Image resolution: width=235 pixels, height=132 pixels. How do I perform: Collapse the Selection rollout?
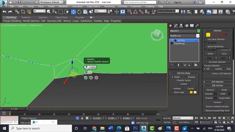(x=204, y=30)
